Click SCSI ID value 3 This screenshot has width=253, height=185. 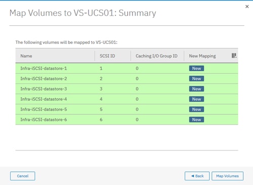pyautogui.click(x=101, y=89)
